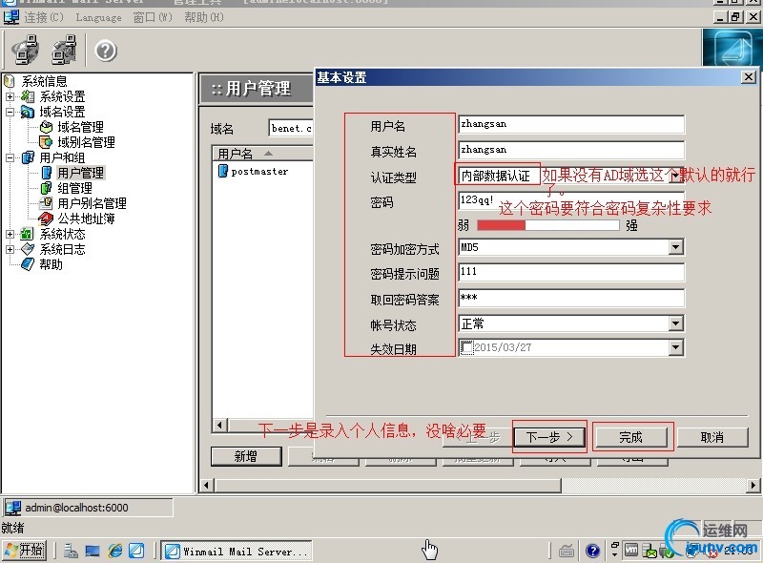Expand the 系统设置 tree node
The image size is (763, 563).
click(10, 96)
